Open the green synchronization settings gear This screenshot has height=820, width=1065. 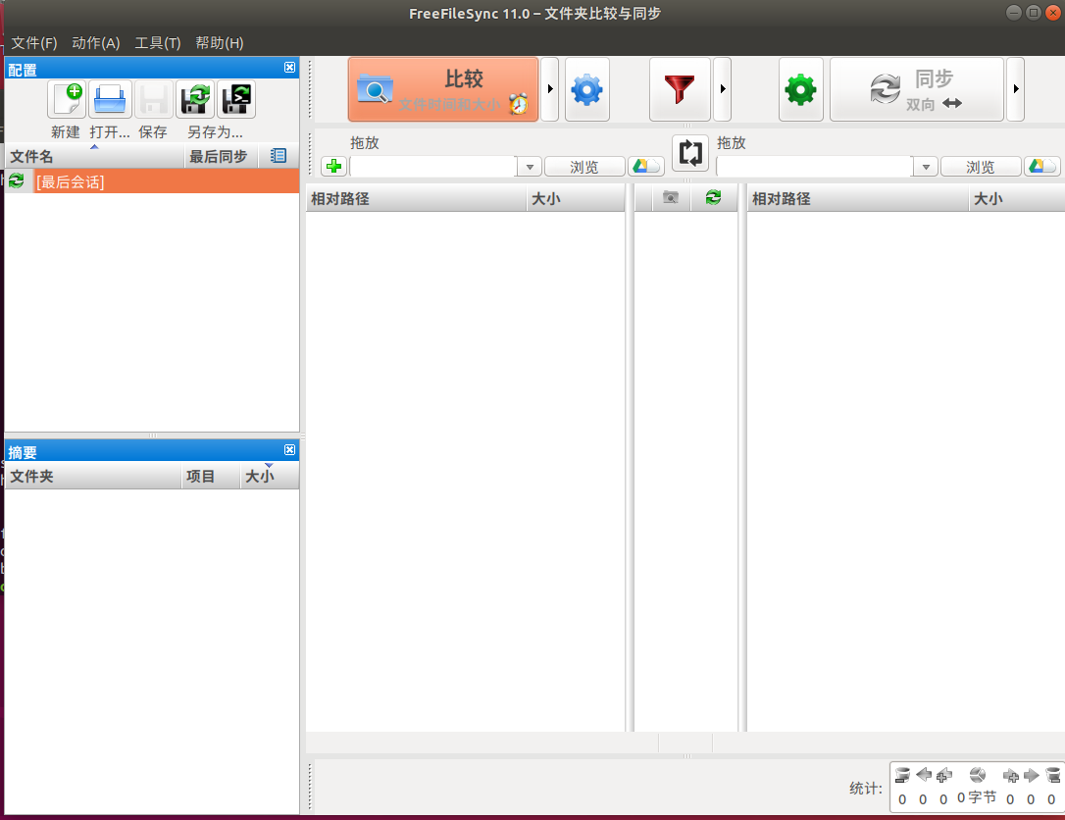coord(801,89)
